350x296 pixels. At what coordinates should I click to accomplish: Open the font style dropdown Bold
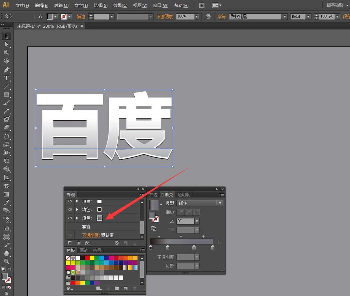tap(308, 16)
